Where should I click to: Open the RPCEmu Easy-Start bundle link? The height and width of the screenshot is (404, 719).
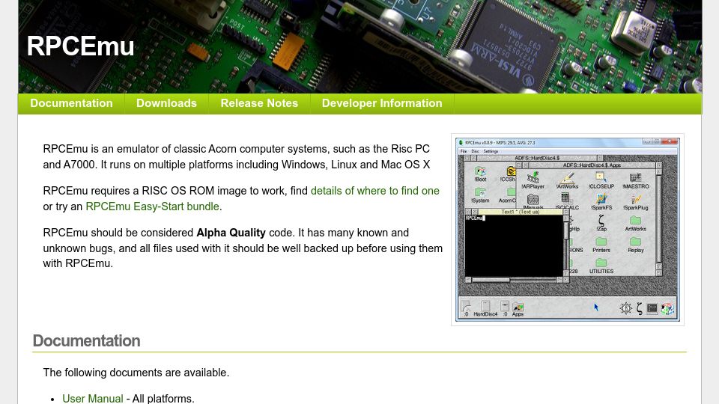click(x=152, y=206)
